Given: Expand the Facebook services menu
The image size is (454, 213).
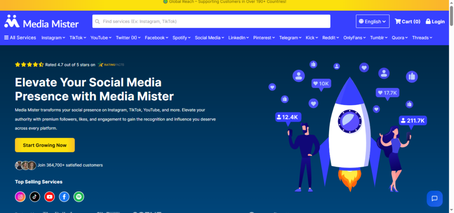Looking at the screenshot, I should tap(157, 38).
